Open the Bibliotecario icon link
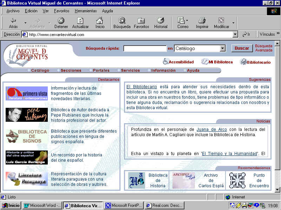Image resolution: width=281 pixels, height=210 pixels. coord(255,62)
